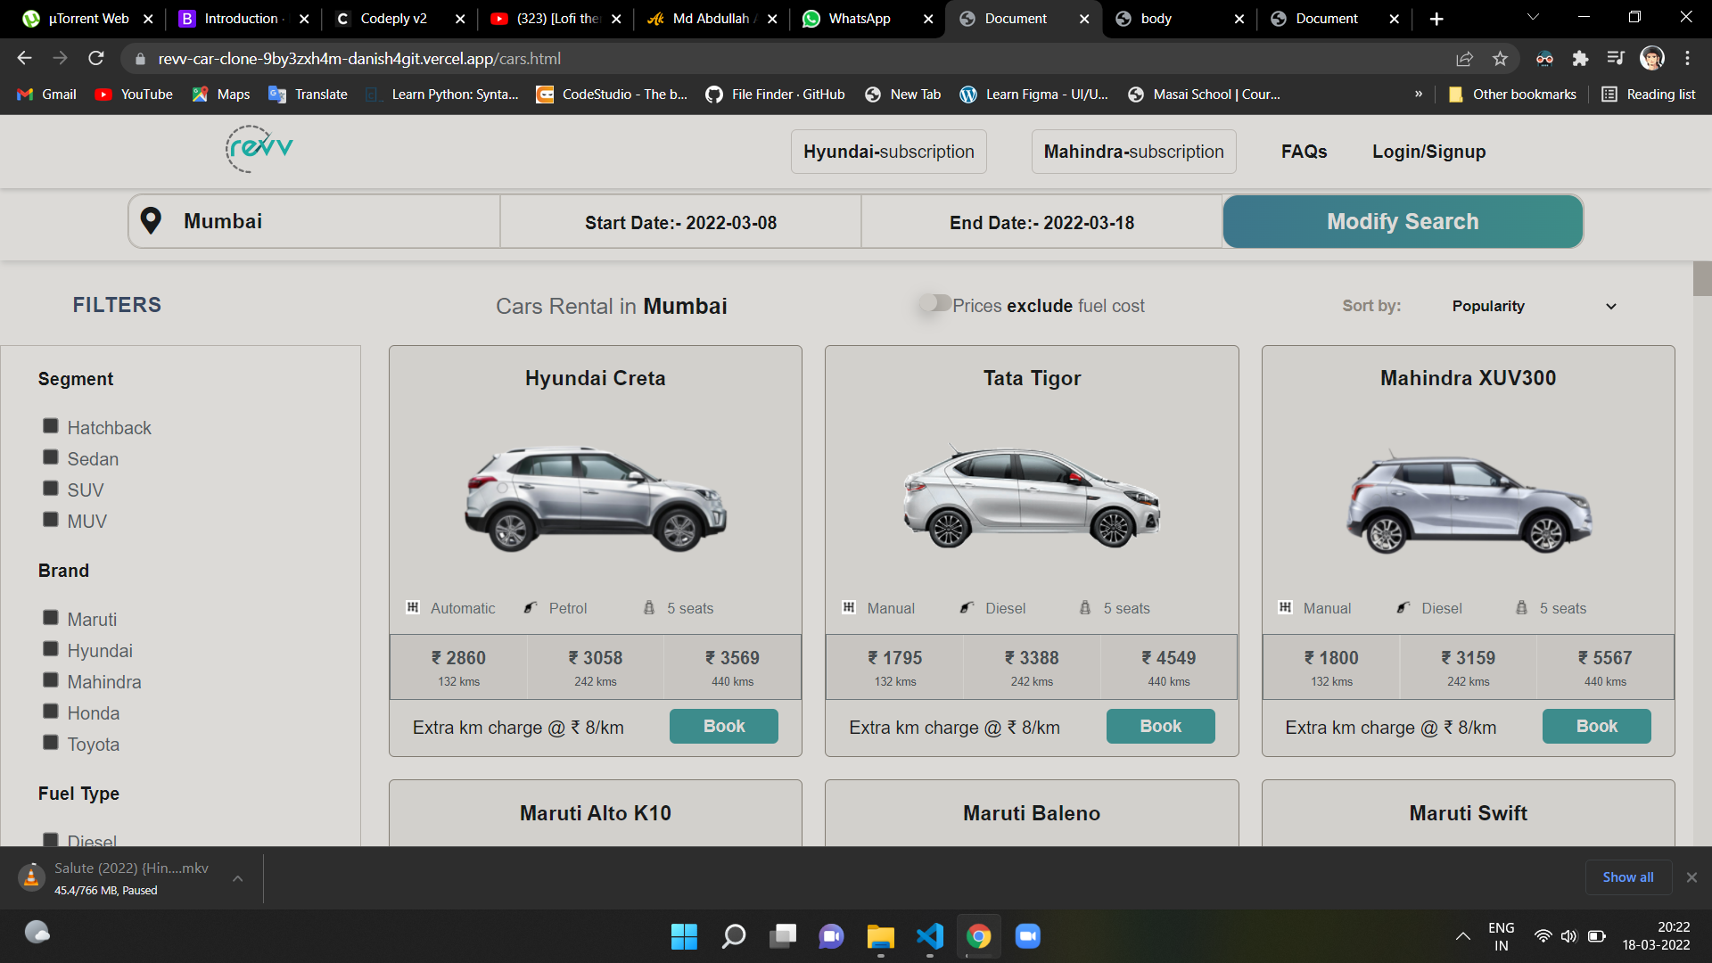Image resolution: width=1712 pixels, height=963 pixels.
Task: Select the ₹ 3058 242 kms plan for Creta
Action: [x=596, y=667]
